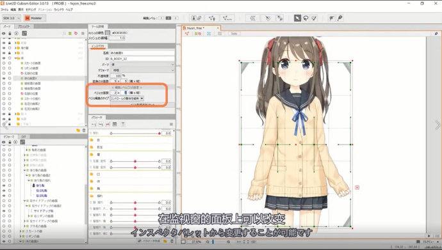Viewport: 442px width, 250px height.
Task: Close the hiyori_free document tab
Action: click(218, 28)
